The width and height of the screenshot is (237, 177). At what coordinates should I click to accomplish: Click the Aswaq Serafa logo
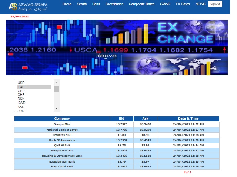click(28, 7)
